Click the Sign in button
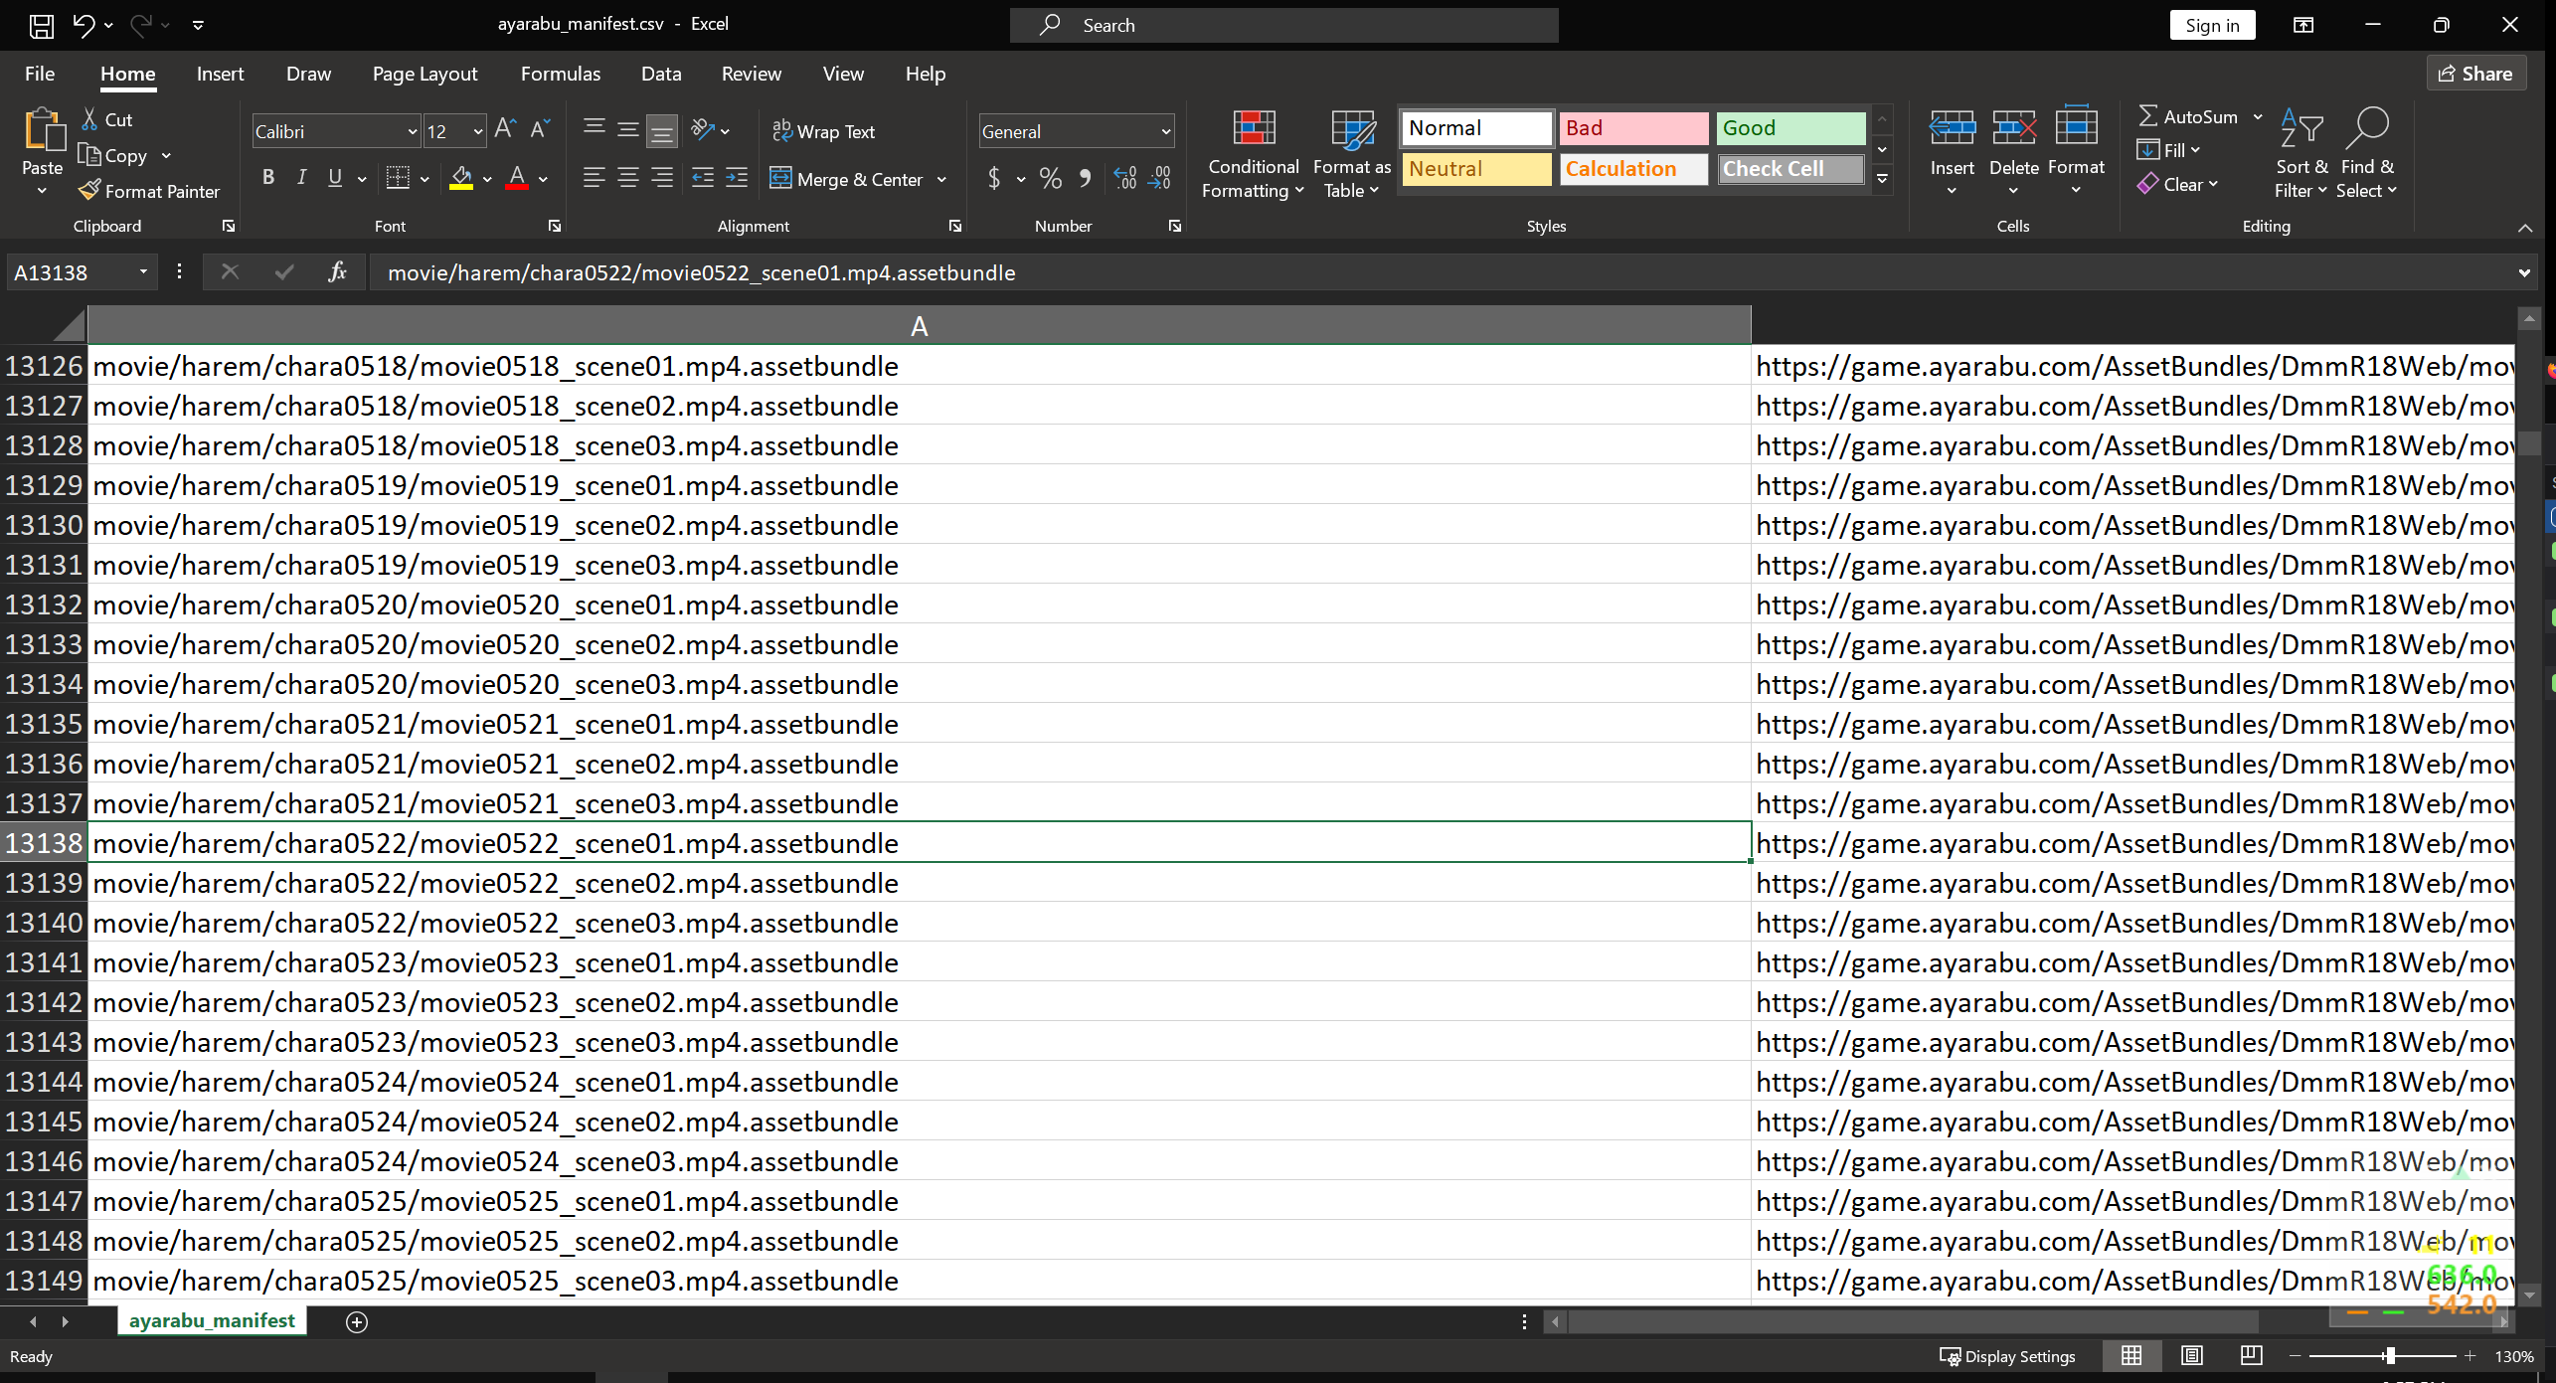Image resolution: width=2556 pixels, height=1383 pixels. [2211, 26]
